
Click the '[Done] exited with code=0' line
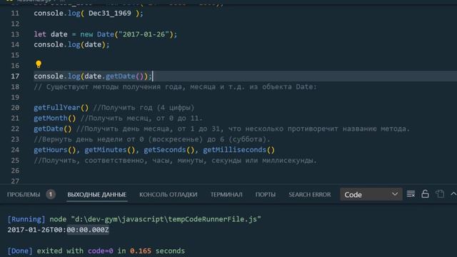click(x=96, y=251)
